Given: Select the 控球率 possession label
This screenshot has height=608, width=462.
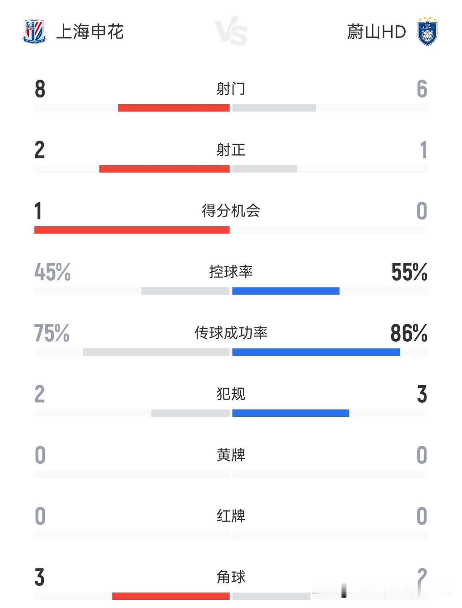Looking at the screenshot, I should (x=231, y=271).
